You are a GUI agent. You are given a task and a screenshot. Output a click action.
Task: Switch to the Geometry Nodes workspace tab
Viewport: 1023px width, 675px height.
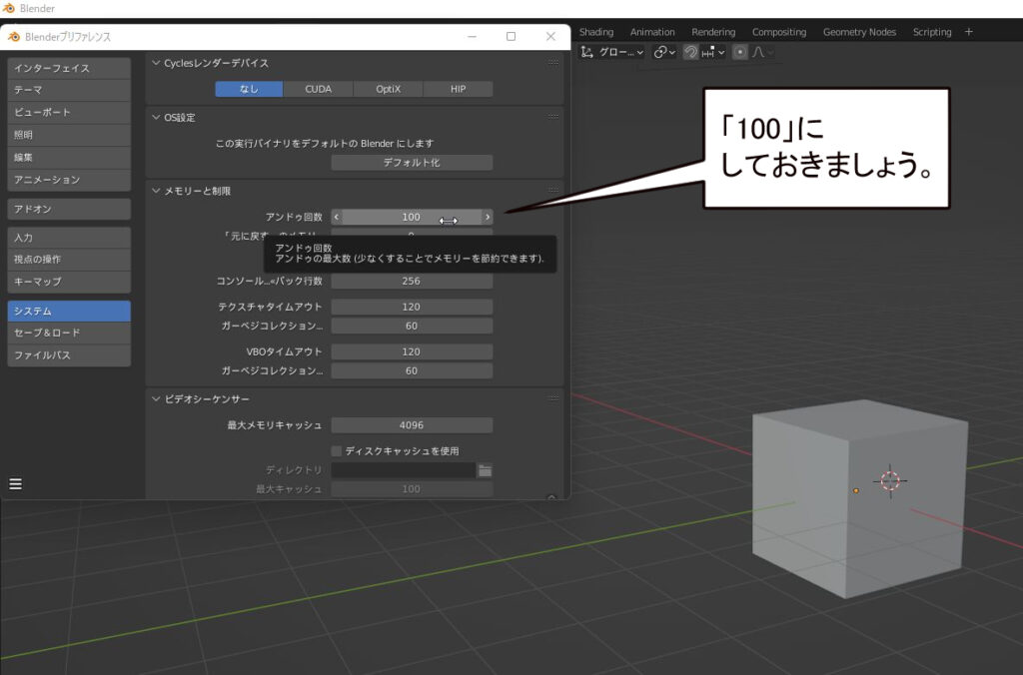coord(859,32)
